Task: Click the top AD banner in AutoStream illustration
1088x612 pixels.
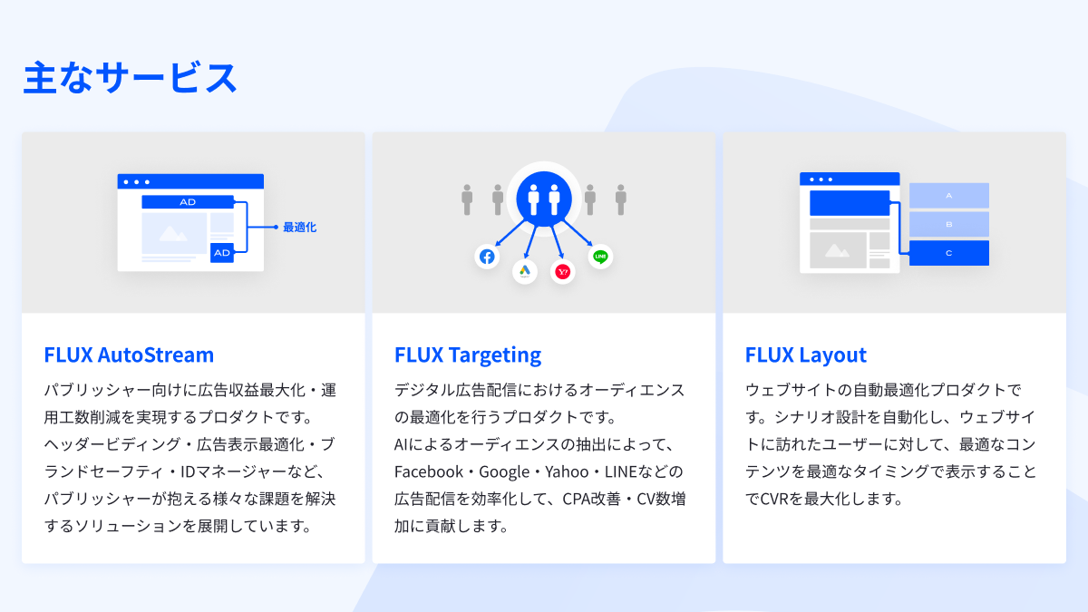Action: [x=188, y=201]
